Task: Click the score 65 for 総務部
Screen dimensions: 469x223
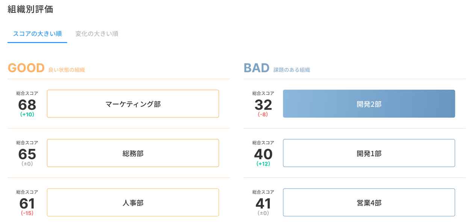Action: pyautogui.click(x=27, y=154)
